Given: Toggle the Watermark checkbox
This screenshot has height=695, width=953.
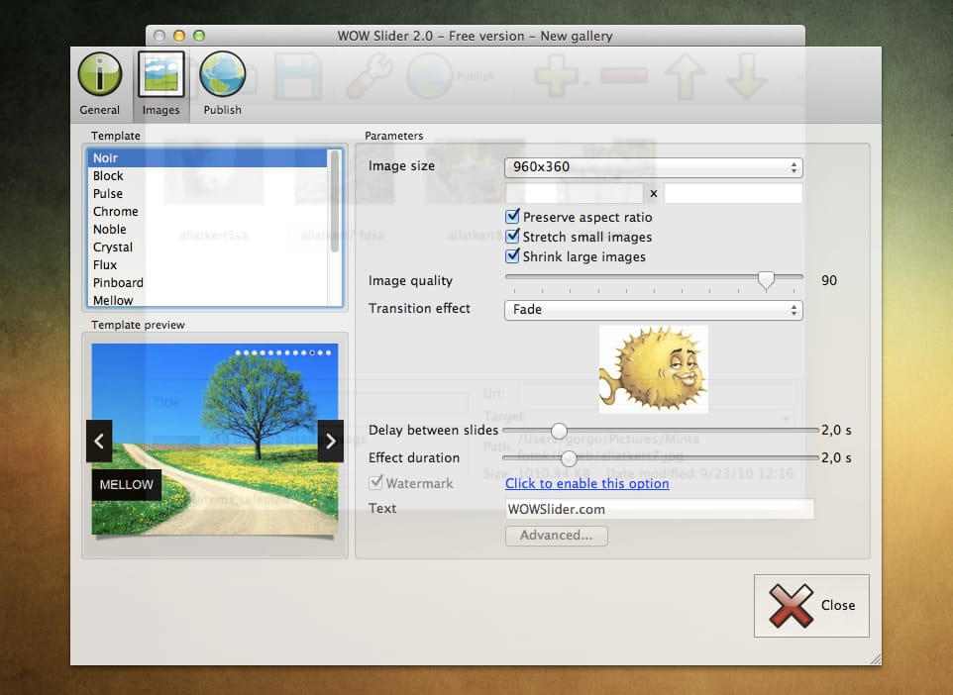Looking at the screenshot, I should pyautogui.click(x=376, y=483).
